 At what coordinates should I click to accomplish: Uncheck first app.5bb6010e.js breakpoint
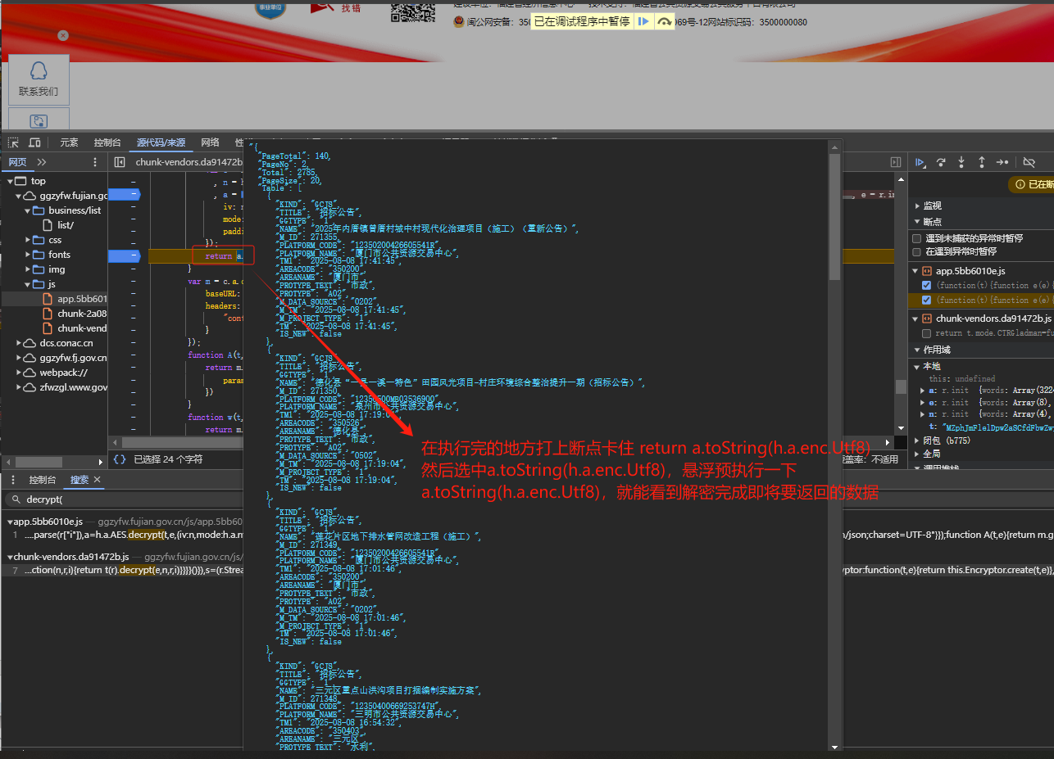click(927, 285)
